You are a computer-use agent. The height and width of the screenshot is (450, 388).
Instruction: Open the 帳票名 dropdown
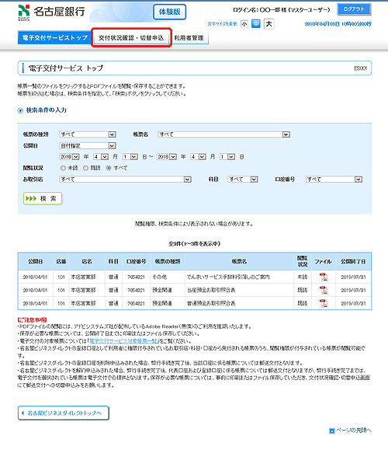[x=223, y=134]
